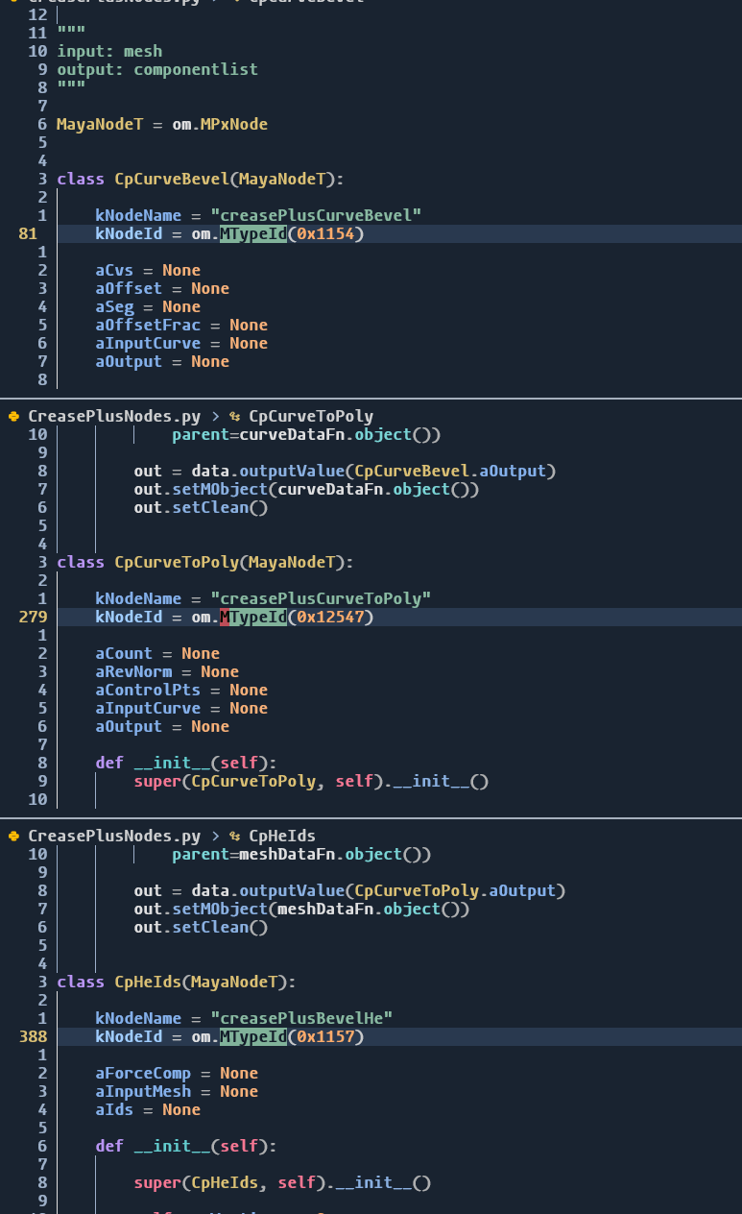Viewport: 742px width, 1214px height.
Task: Click the Python file icon beside the CpCurveToPoly breadcrumb
Action: 13,416
